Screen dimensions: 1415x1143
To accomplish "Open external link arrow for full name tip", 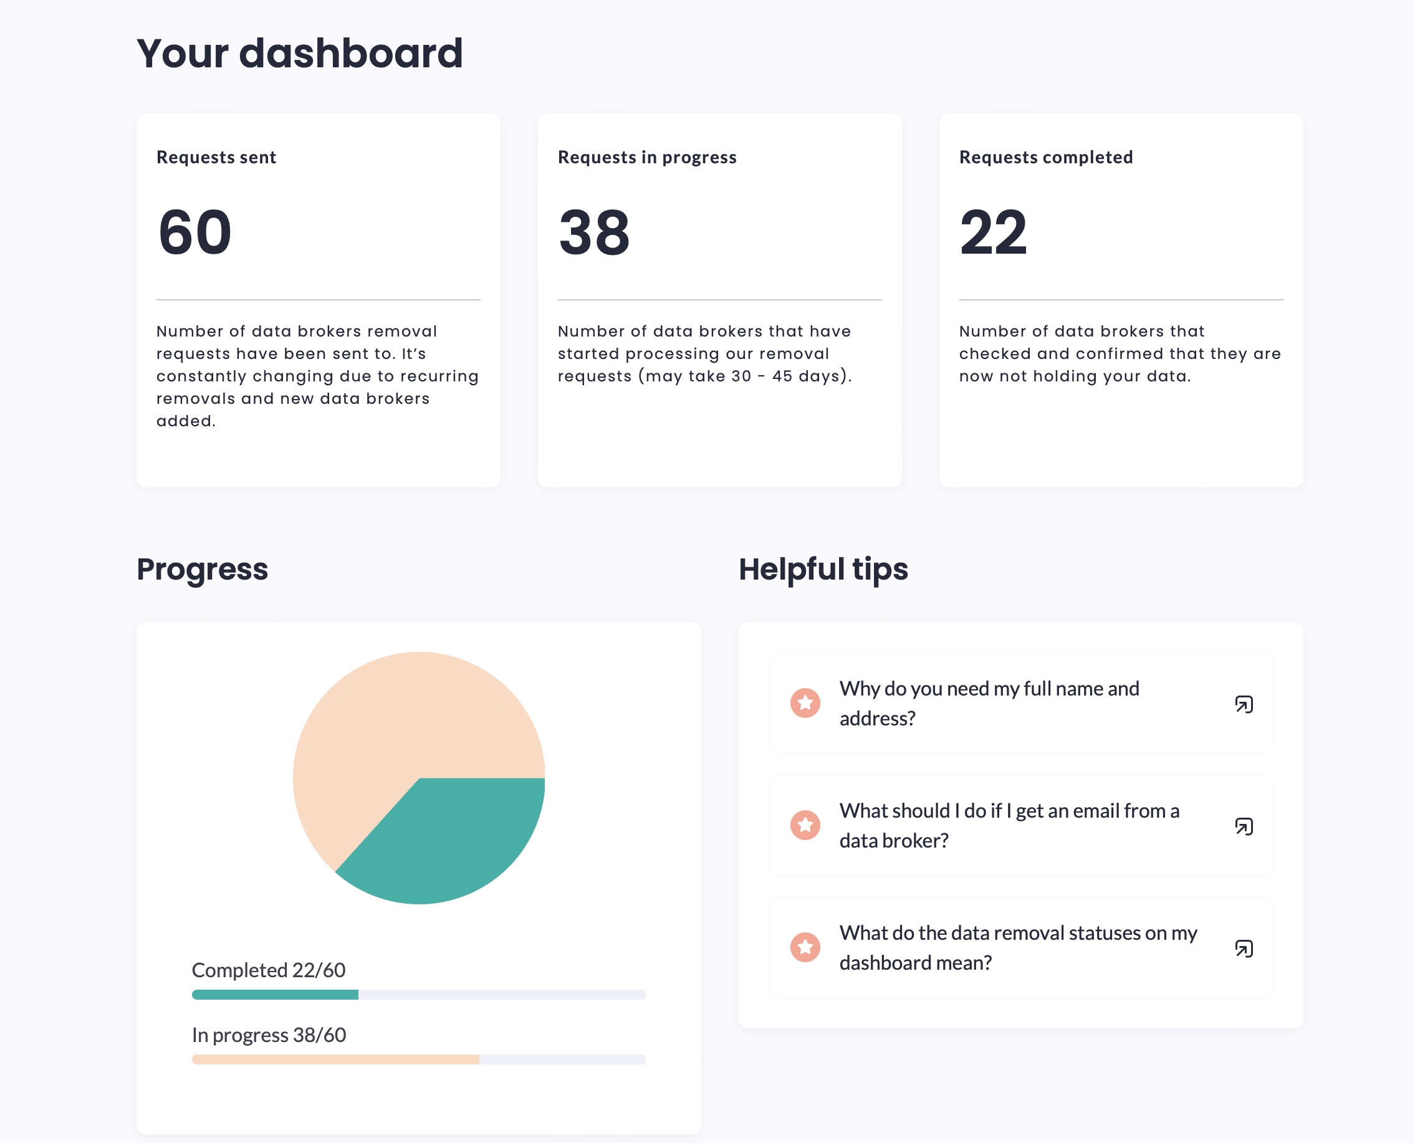I will (x=1243, y=704).
